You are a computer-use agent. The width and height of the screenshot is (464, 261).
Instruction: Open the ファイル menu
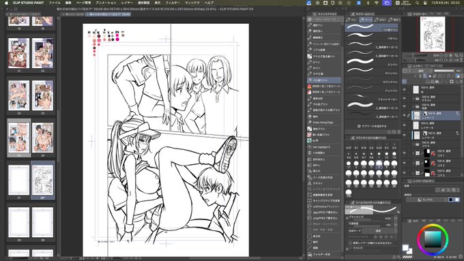[54, 3]
